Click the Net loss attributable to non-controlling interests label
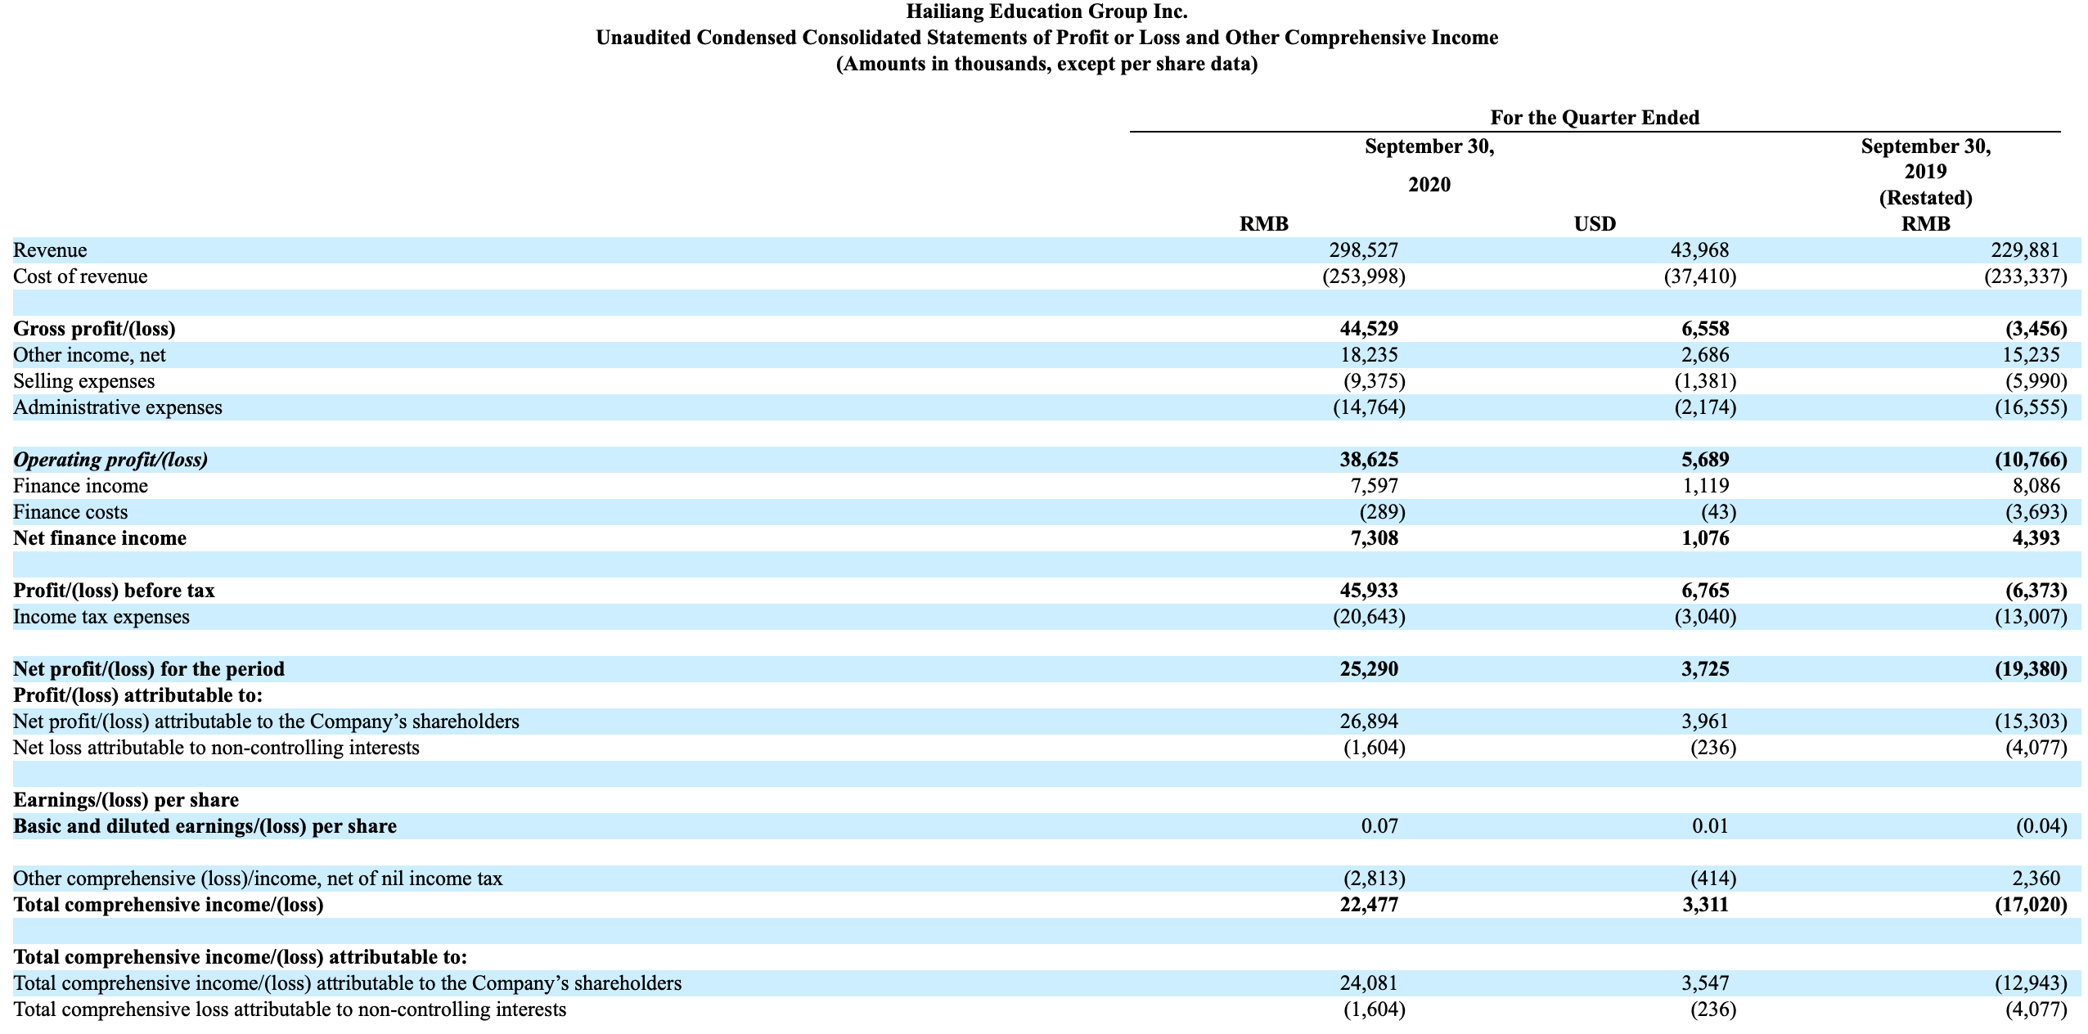Viewport: 2088px width, 1034px height. pos(216,748)
